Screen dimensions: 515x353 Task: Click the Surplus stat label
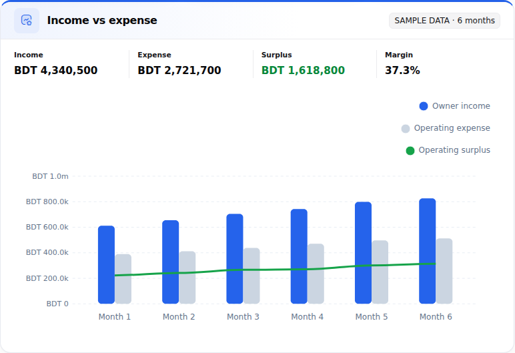pos(277,55)
